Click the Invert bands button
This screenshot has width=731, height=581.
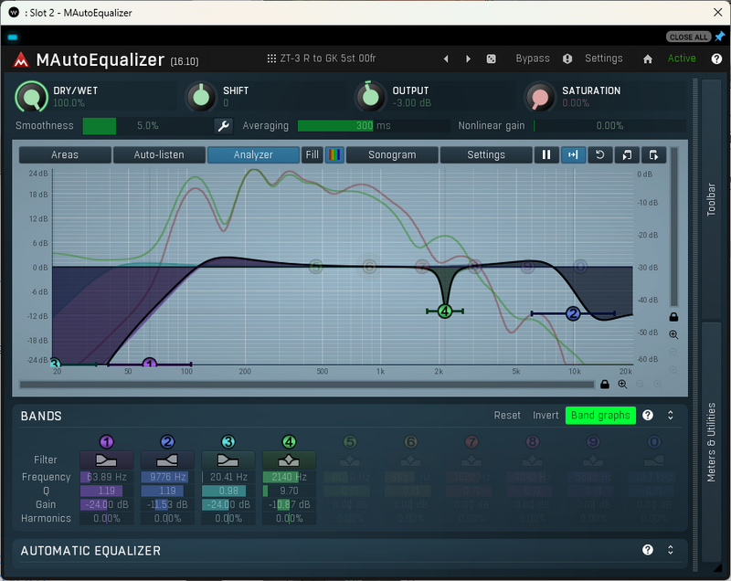click(546, 415)
